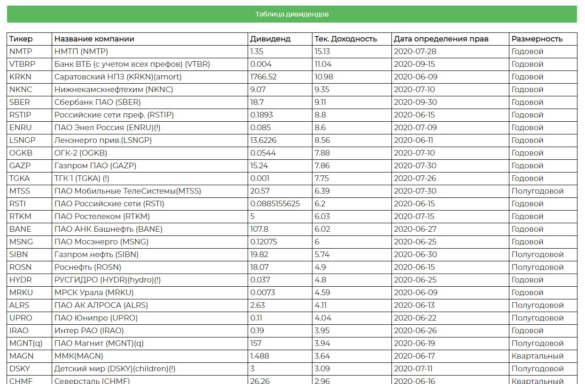Click company name ПАО Мобильные ТелеСистемы(MTSS)
Screen dimensions: 585x384
click(128, 191)
